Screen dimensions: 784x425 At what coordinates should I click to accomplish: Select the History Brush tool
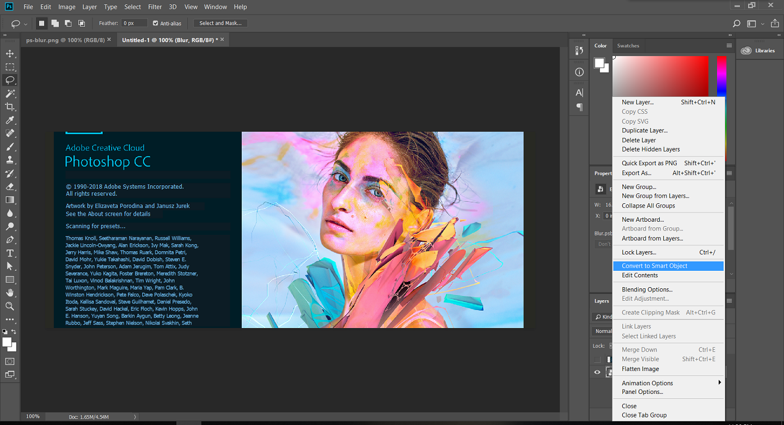coord(10,173)
